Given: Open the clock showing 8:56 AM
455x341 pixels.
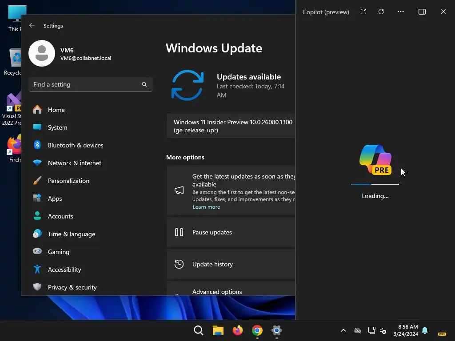Looking at the screenshot, I should click(406, 330).
